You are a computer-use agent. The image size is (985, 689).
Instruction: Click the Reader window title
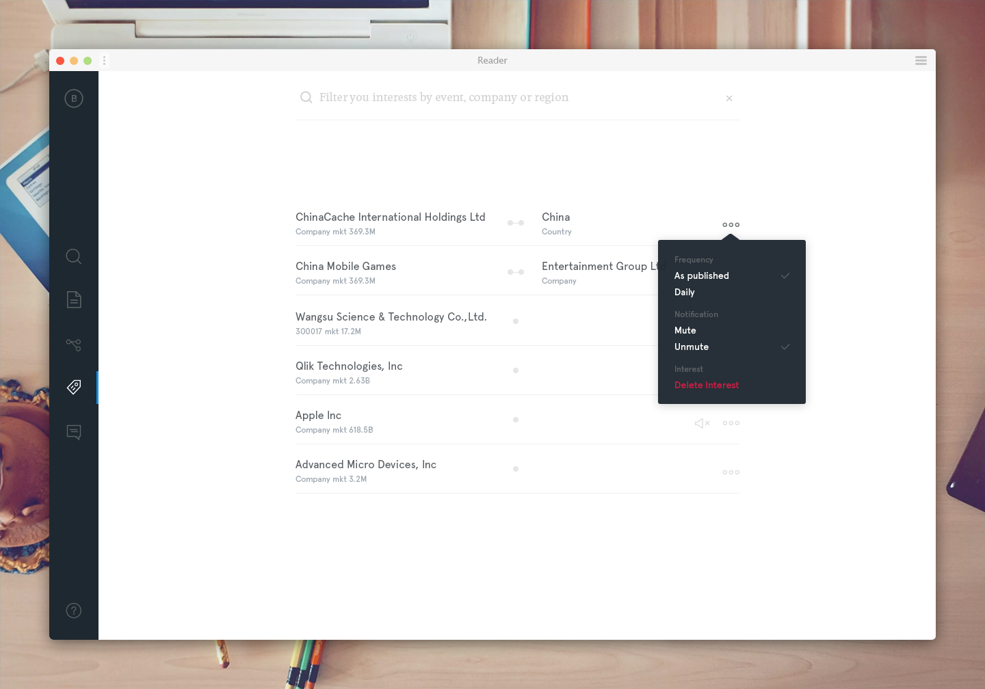pyautogui.click(x=492, y=60)
